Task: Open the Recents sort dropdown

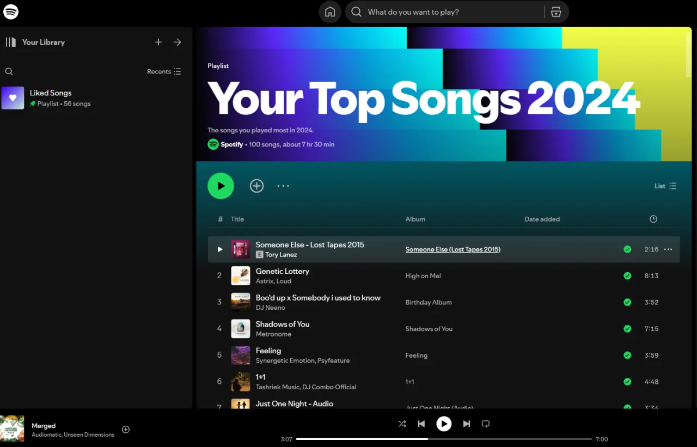Action: point(164,71)
